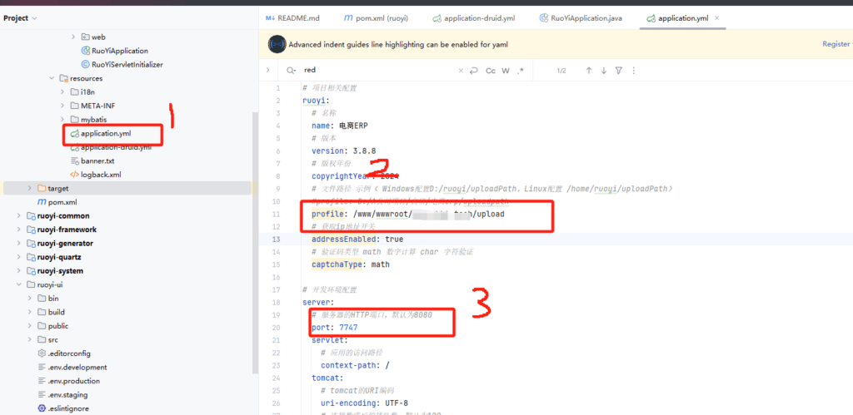The width and height of the screenshot is (853, 415).
Task: Jump to the next search occurrence arrow
Action: (603, 71)
